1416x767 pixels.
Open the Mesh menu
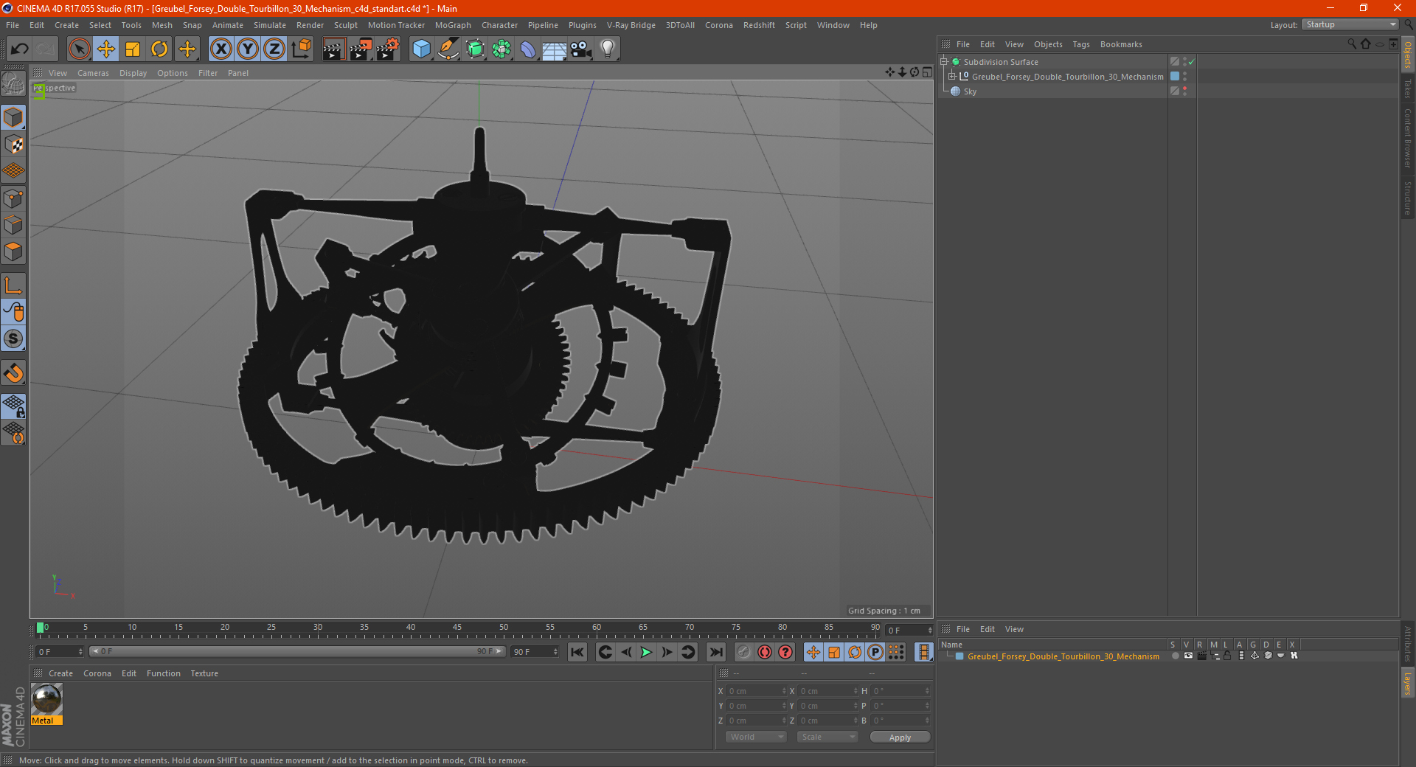click(x=162, y=25)
